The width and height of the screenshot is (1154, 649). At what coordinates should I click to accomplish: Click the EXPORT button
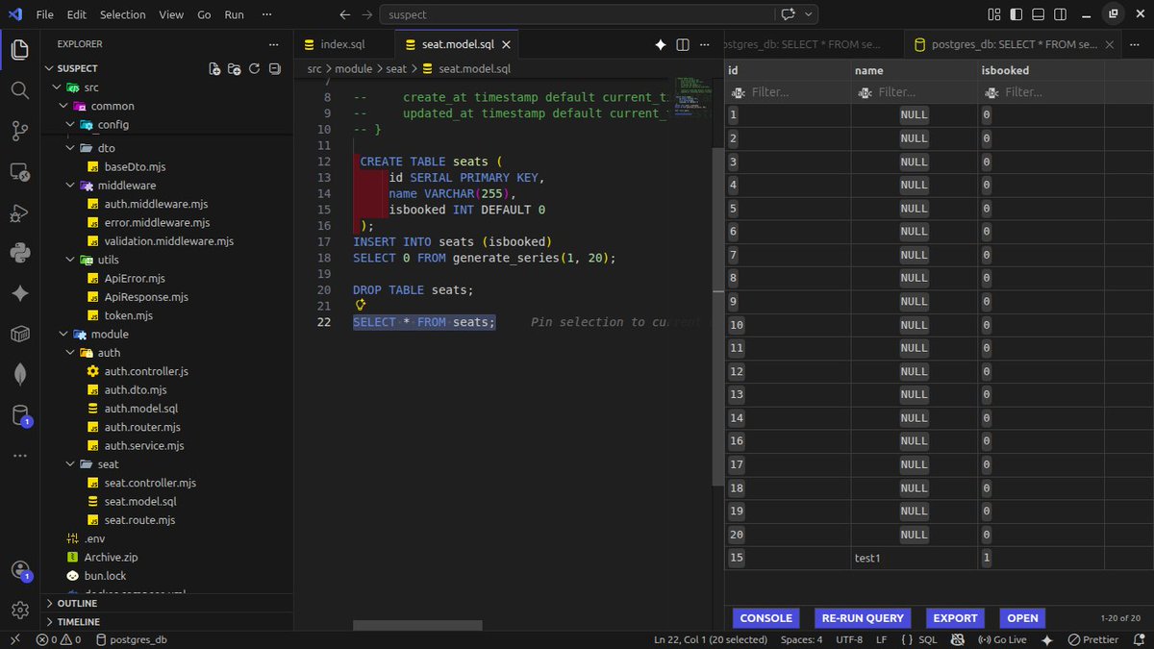click(x=955, y=618)
